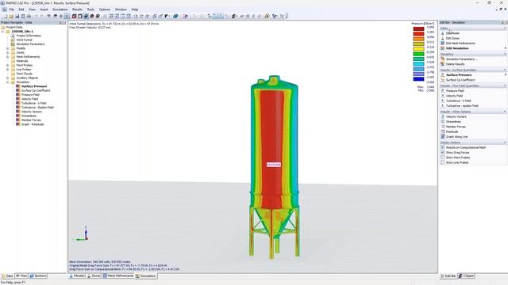Click the top dark red legend swatch
The height and width of the screenshot is (285, 508).
(x=418, y=28)
